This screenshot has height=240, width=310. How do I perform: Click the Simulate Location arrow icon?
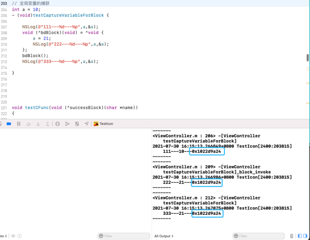(87, 124)
